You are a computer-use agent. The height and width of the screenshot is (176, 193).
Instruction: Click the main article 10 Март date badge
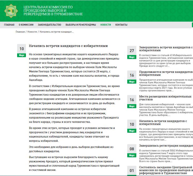point(22,51)
